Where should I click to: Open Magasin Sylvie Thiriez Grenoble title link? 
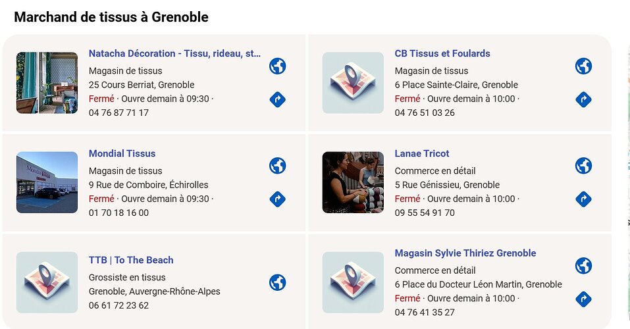(465, 253)
